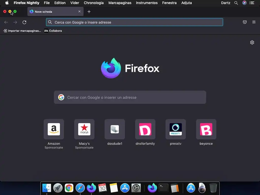Open the Firefox Nightly application menu
Image resolution: width=260 pixels, height=195 pixels.
[26, 3]
